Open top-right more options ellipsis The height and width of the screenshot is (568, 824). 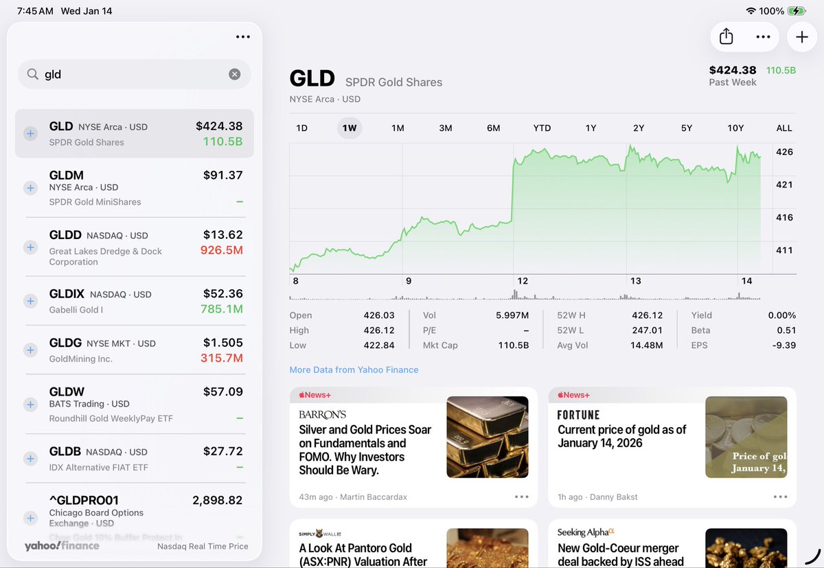763,37
